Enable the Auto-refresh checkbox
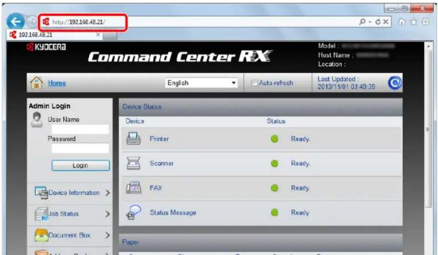The width and height of the screenshot is (438, 255). [x=254, y=83]
